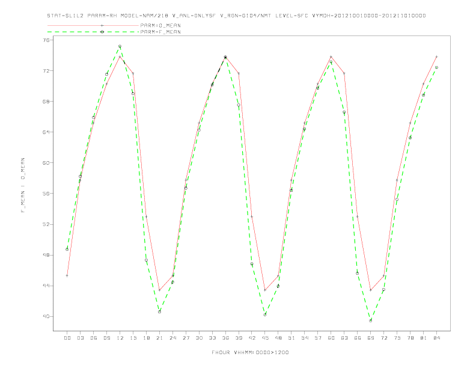Select the PARM=F_MEAN legend label
The height and width of the screenshot is (368, 476).
[x=160, y=32]
